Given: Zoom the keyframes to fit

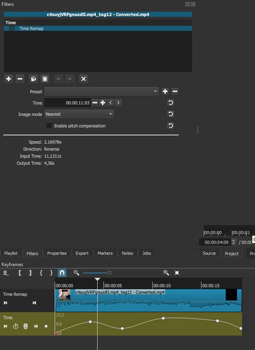Looking at the screenshot, I should pos(177,273).
